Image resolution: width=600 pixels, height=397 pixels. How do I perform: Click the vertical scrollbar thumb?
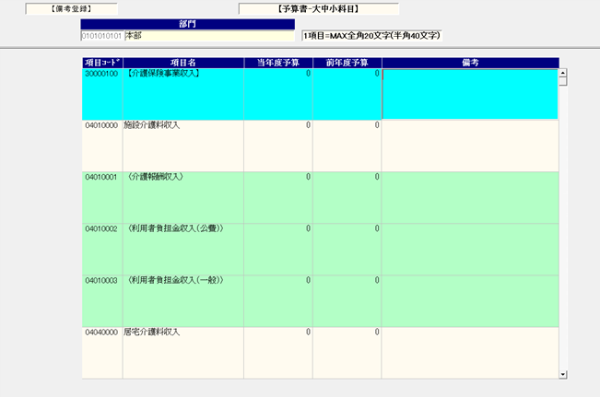[562, 81]
